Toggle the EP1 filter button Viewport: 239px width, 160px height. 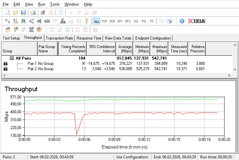(x=120, y=21)
